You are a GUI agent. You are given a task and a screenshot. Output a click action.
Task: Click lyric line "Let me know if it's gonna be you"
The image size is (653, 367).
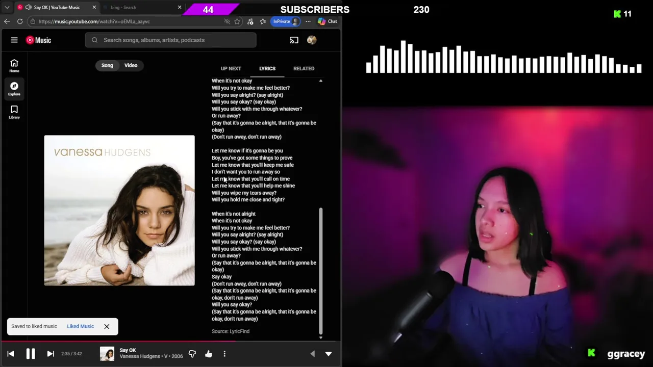247,151
